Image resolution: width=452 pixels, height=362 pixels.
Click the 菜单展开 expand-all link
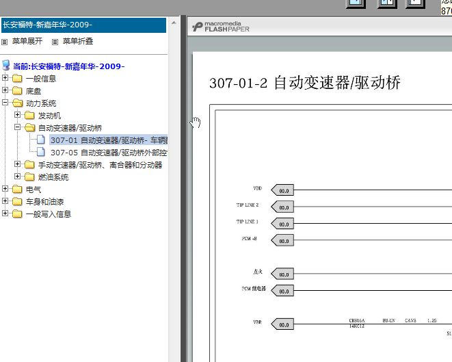(27, 41)
